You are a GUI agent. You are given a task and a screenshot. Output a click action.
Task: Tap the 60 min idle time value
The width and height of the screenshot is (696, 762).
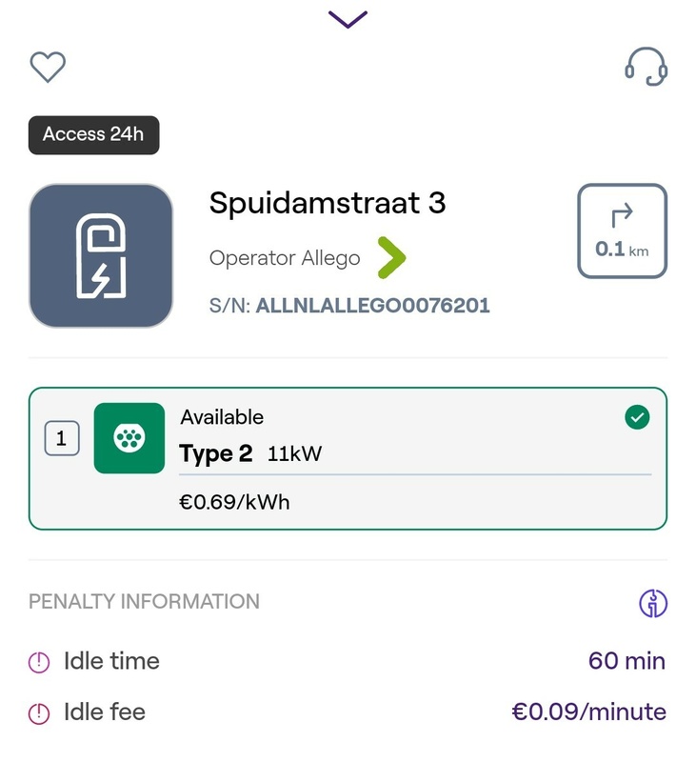click(626, 661)
